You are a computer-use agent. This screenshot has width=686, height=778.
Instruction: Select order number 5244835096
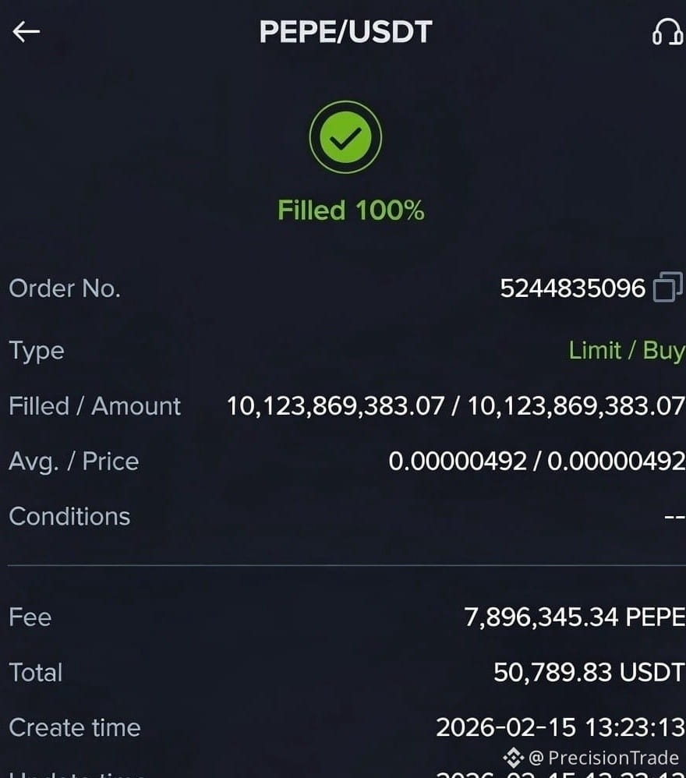572,288
